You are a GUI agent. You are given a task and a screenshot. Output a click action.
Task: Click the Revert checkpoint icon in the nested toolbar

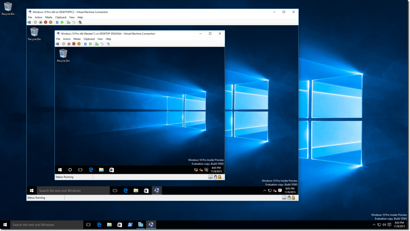click(x=102, y=44)
